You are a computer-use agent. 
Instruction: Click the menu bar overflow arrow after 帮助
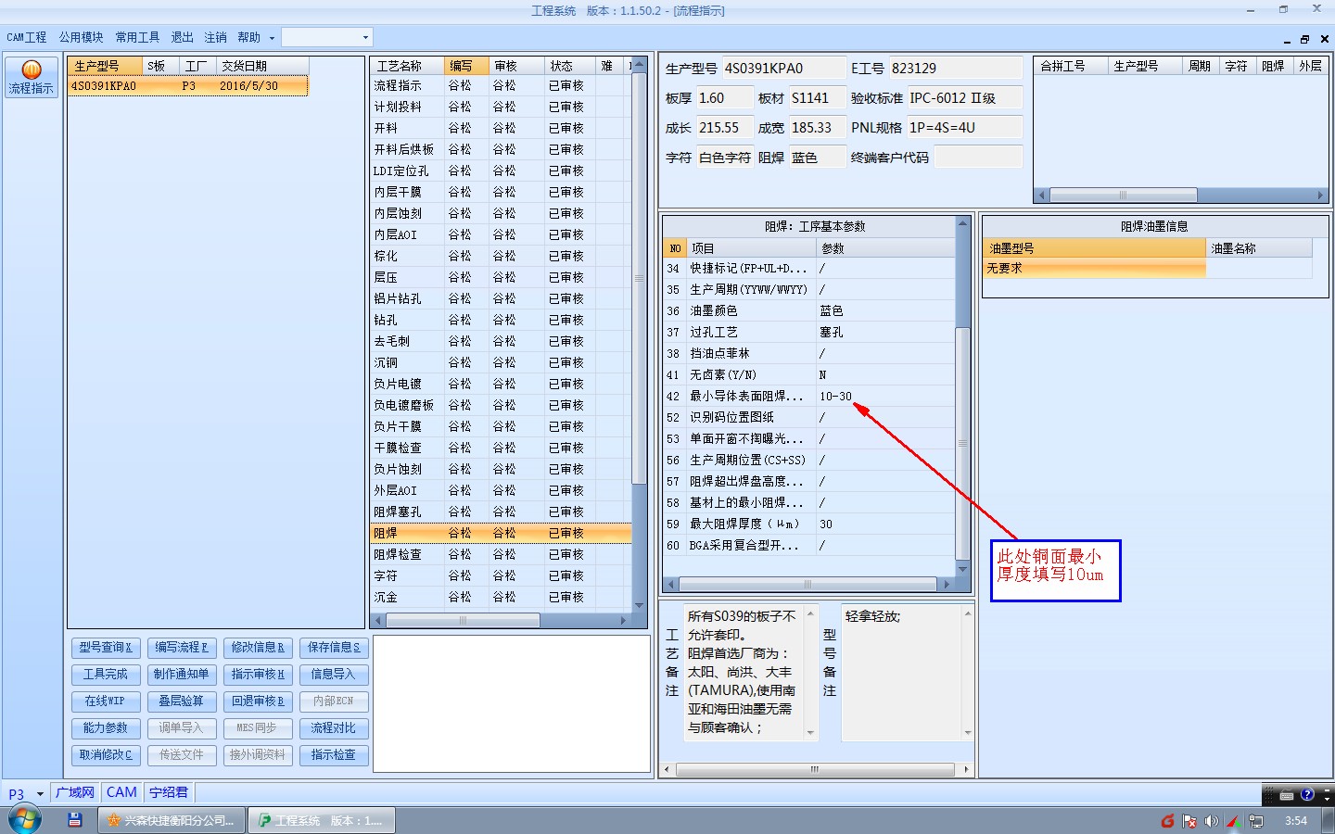point(272,38)
